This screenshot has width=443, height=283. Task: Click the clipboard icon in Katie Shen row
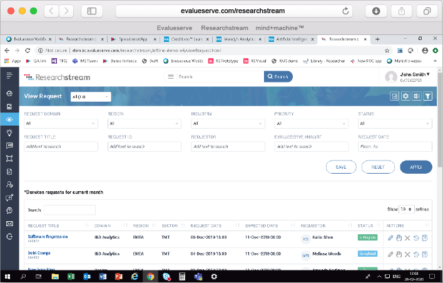point(425,238)
